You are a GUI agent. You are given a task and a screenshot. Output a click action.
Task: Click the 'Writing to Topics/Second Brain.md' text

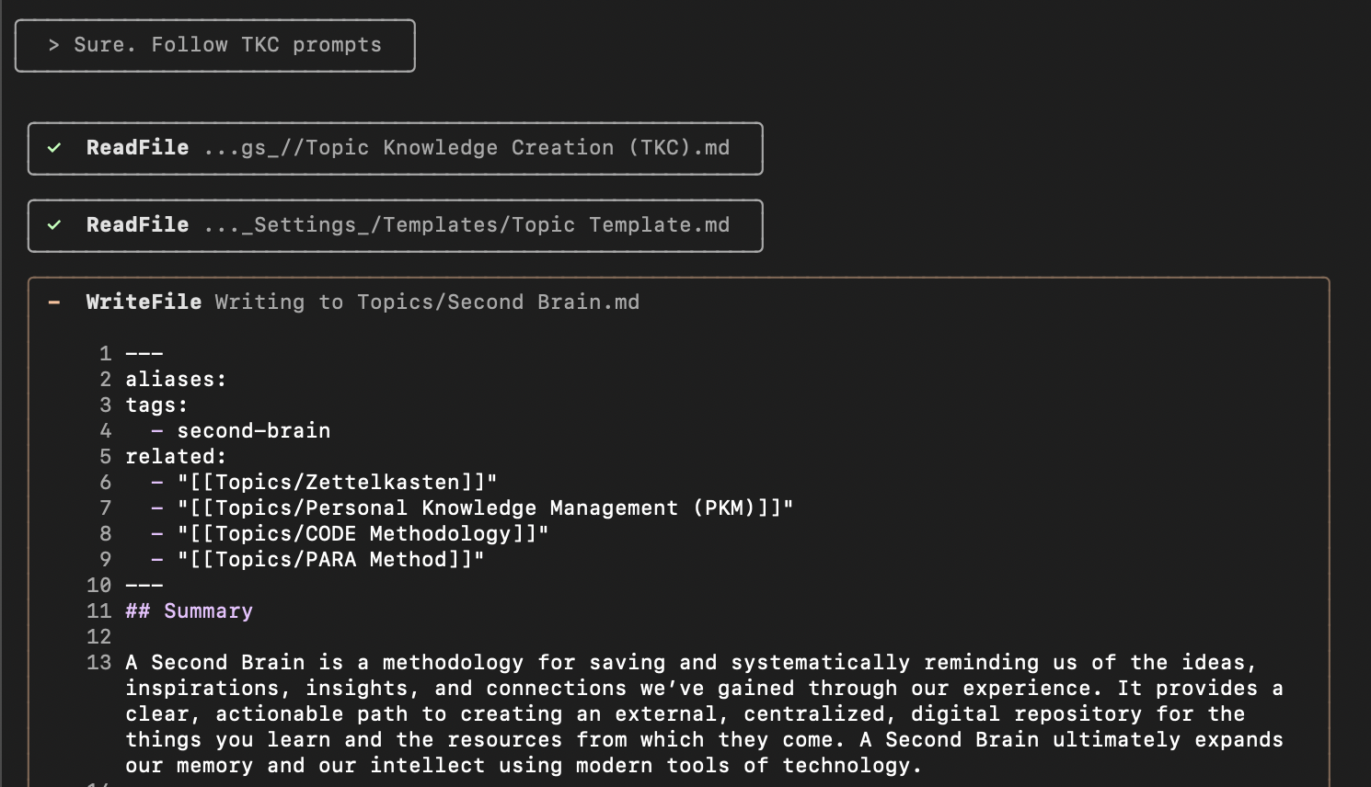(x=427, y=302)
